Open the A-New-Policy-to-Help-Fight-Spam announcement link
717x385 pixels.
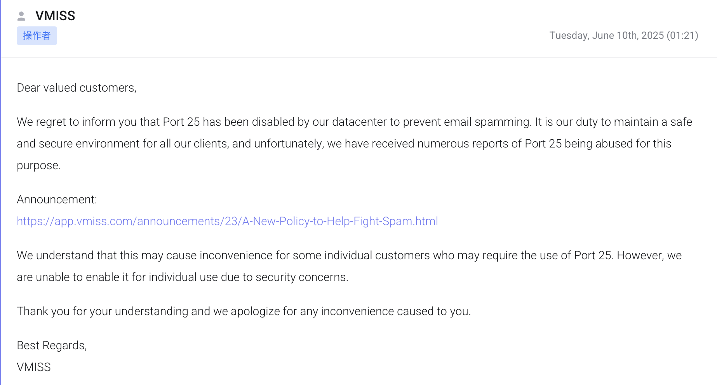227,221
